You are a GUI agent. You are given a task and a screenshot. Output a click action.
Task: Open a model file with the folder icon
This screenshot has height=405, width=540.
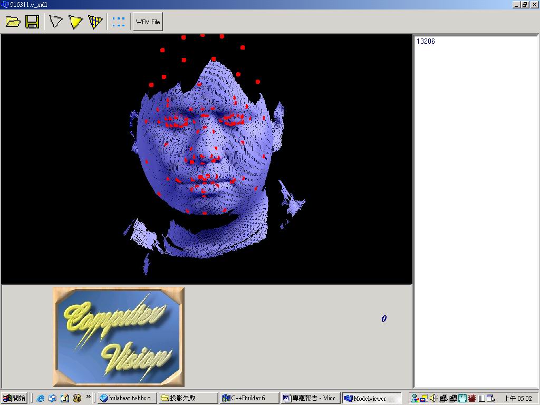click(13, 22)
